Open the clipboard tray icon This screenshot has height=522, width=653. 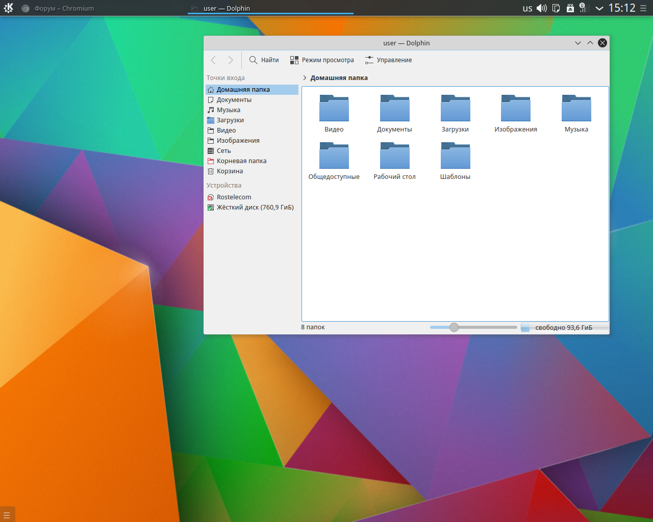click(556, 8)
